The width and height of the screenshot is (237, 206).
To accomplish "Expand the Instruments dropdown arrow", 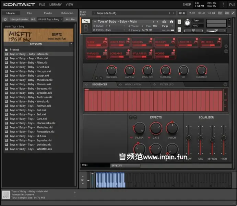I will pos(71,44).
